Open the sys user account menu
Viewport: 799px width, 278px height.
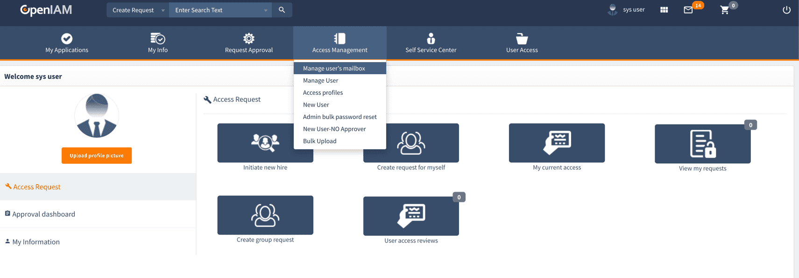click(x=627, y=10)
